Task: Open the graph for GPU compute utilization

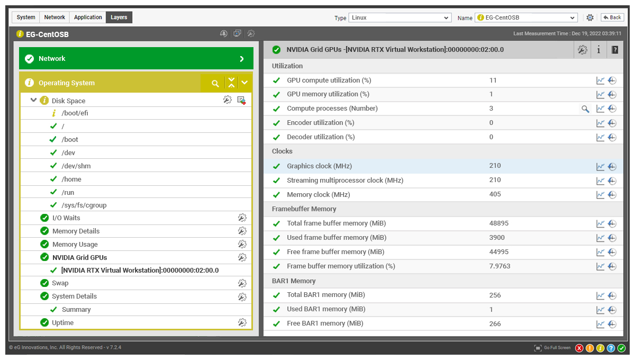Action: click(x=600, y=80)
